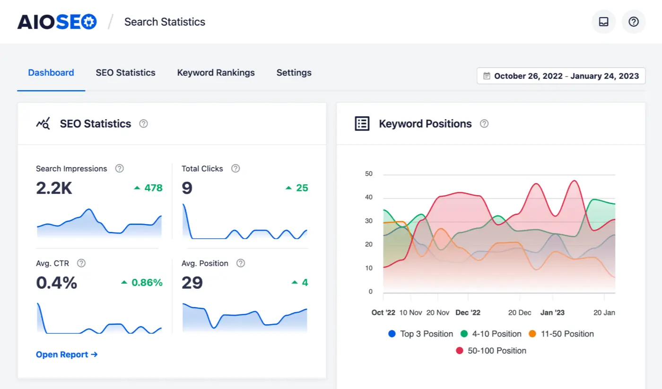662x389 pixels.
Task: Click help icon beside Search Impressions
Action: click(120, 169)
